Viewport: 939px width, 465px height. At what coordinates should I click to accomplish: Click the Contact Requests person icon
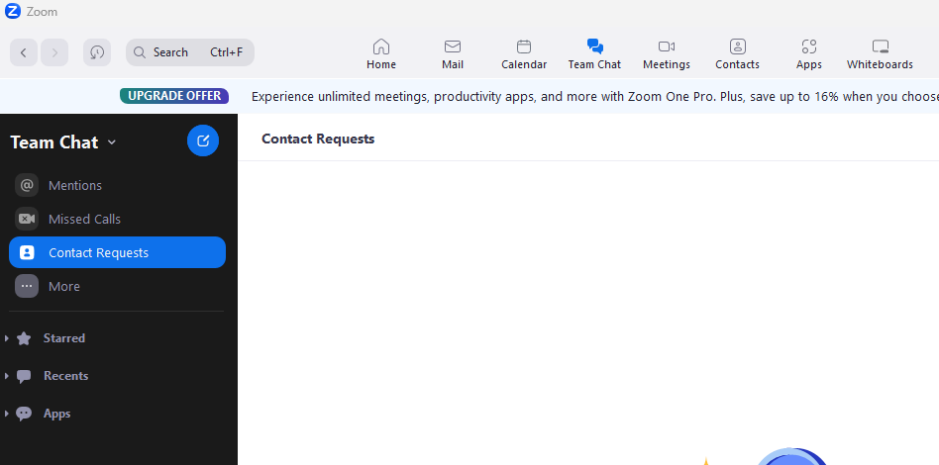[x=27, y=252]
